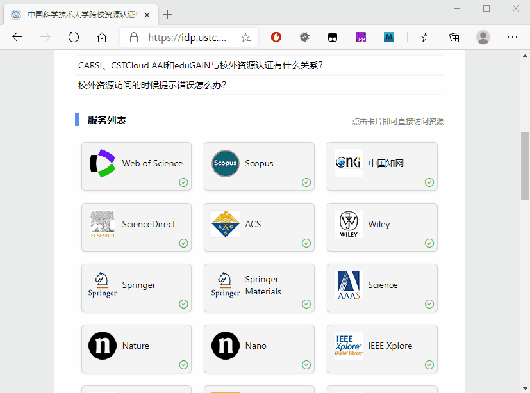The height and width of the screenshot is (393, 530).
Task: Click the 服务列表 section heading
Action: click(107, 120)
